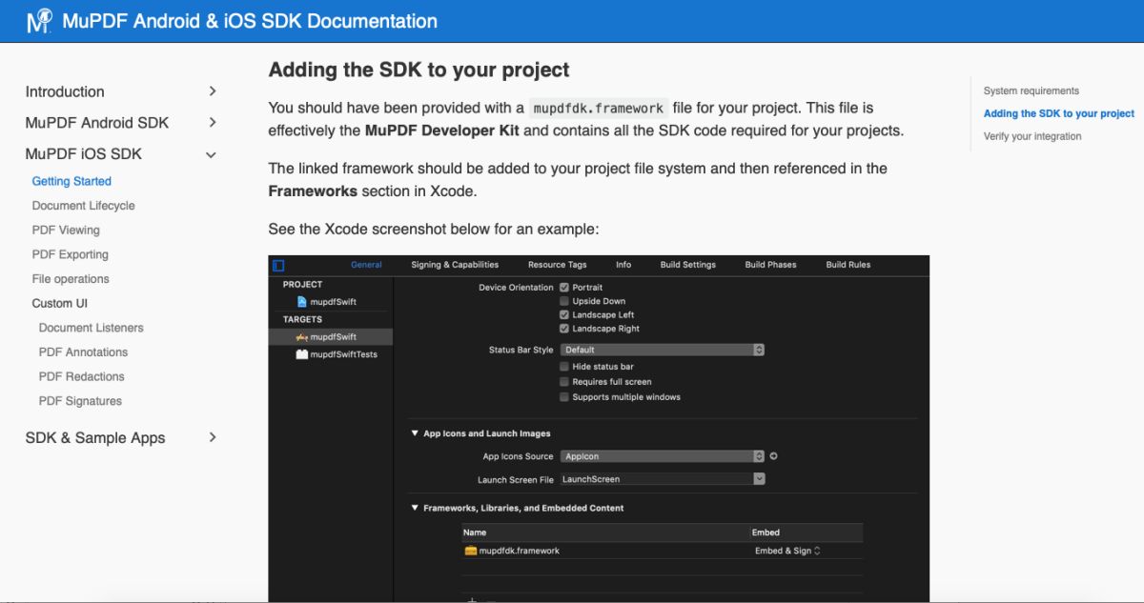1144x603 pixels.
Task: Enable Supports multiple windows checkbox
Action: click(564, 397)
